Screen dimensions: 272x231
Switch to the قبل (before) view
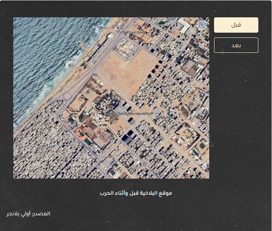236,25
